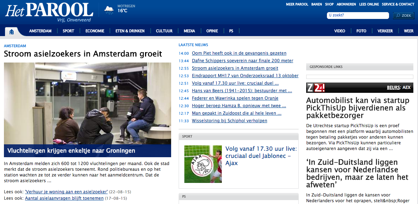Click the home icon in navigation bar

point(11,31)
